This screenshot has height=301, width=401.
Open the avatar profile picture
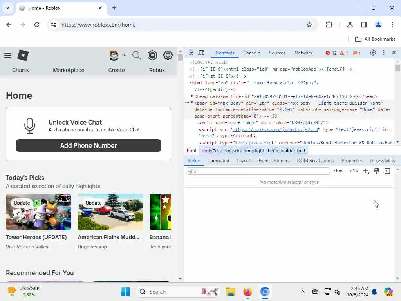(x=114, y=55)
